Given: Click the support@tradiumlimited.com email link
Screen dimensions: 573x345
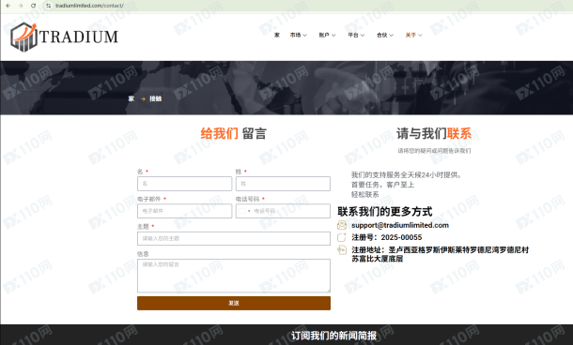Looking at the screenshot, I should 400,225.
